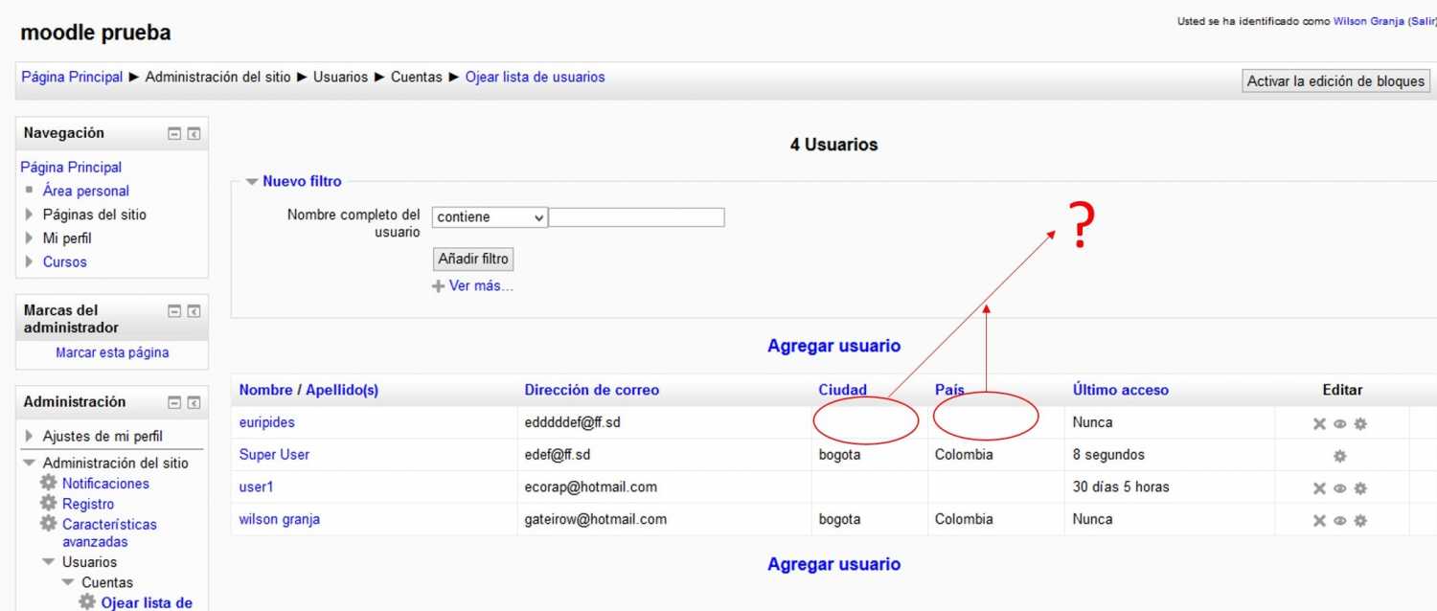
Task: Click the gear icon for Super User
Action: click(x=1340, y=456)
